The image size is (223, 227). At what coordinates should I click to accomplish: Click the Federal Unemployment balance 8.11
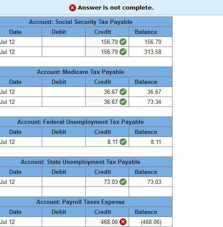click(156, 142)
